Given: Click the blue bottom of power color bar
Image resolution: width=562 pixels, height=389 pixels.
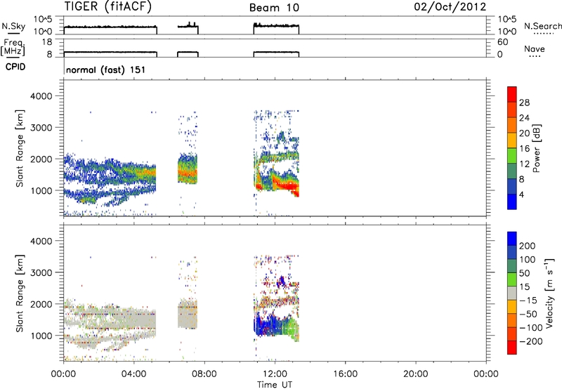Looking at the screenshot, I should [x=512, y=202].
